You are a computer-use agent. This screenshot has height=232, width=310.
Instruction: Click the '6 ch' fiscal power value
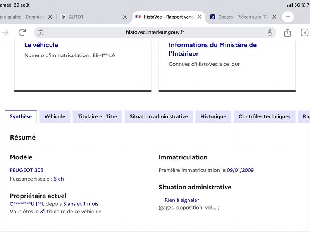tap(59, 179)
